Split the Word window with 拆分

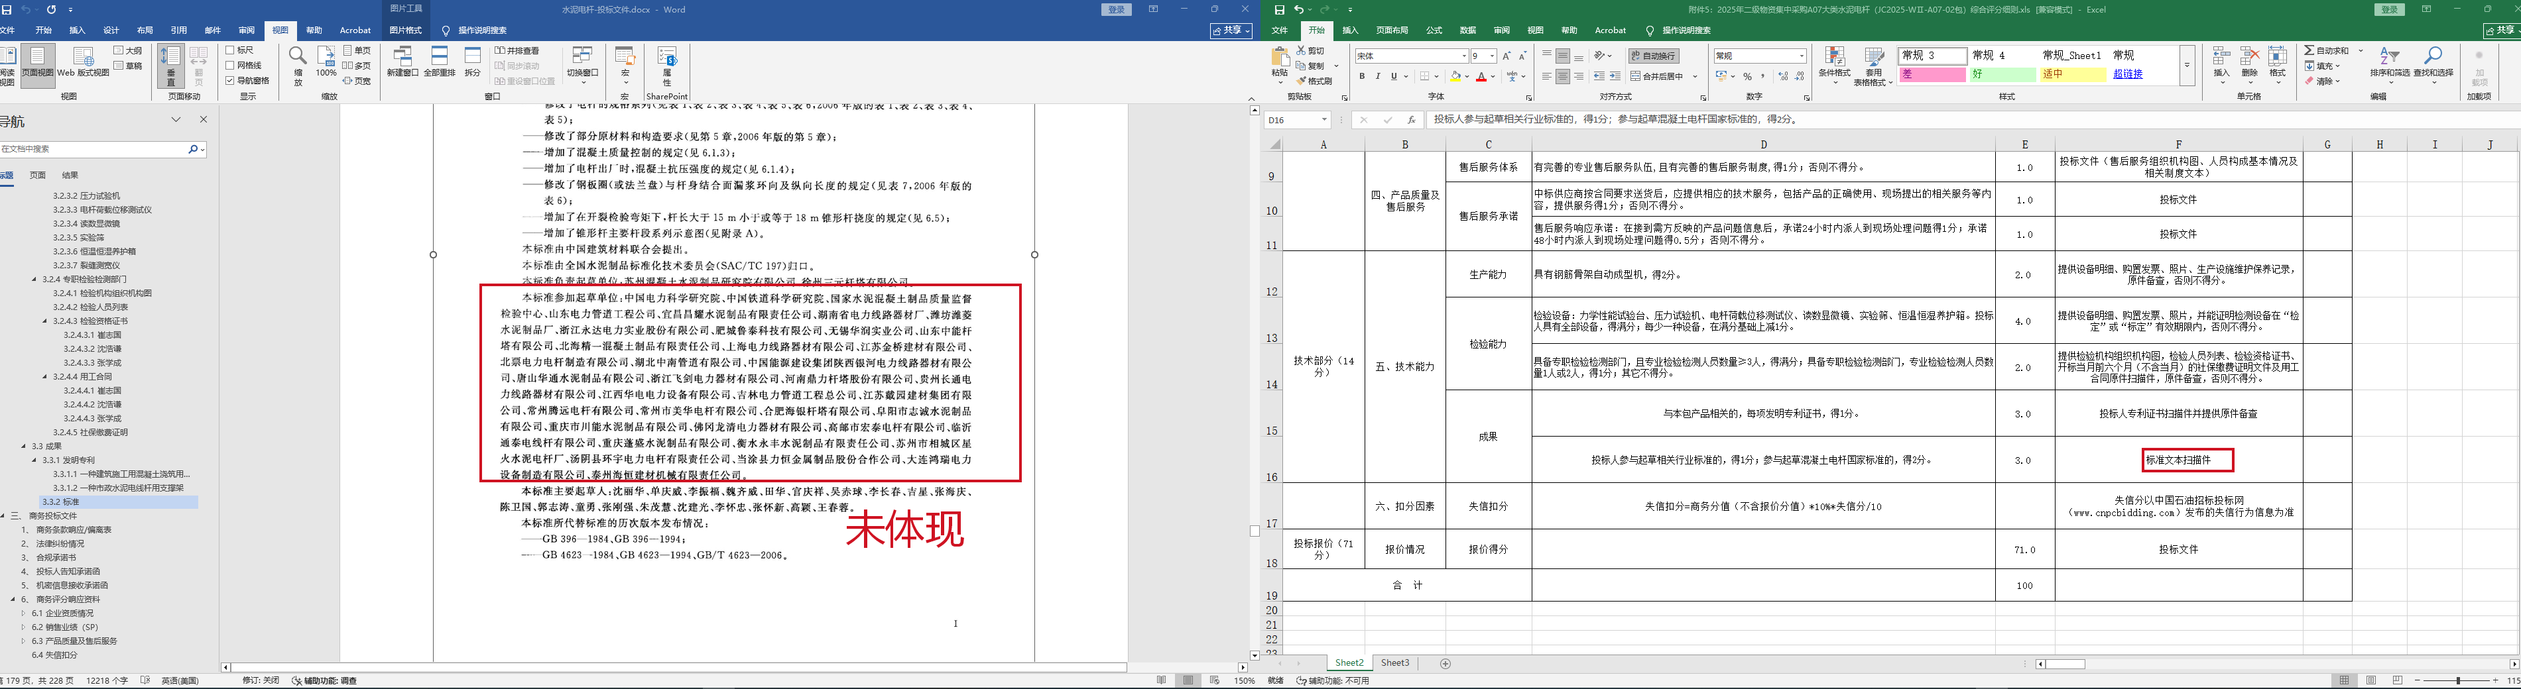click(x=473, y=62)
